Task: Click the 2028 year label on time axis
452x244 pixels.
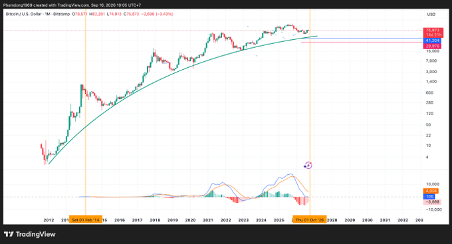Action: point(332,220)
